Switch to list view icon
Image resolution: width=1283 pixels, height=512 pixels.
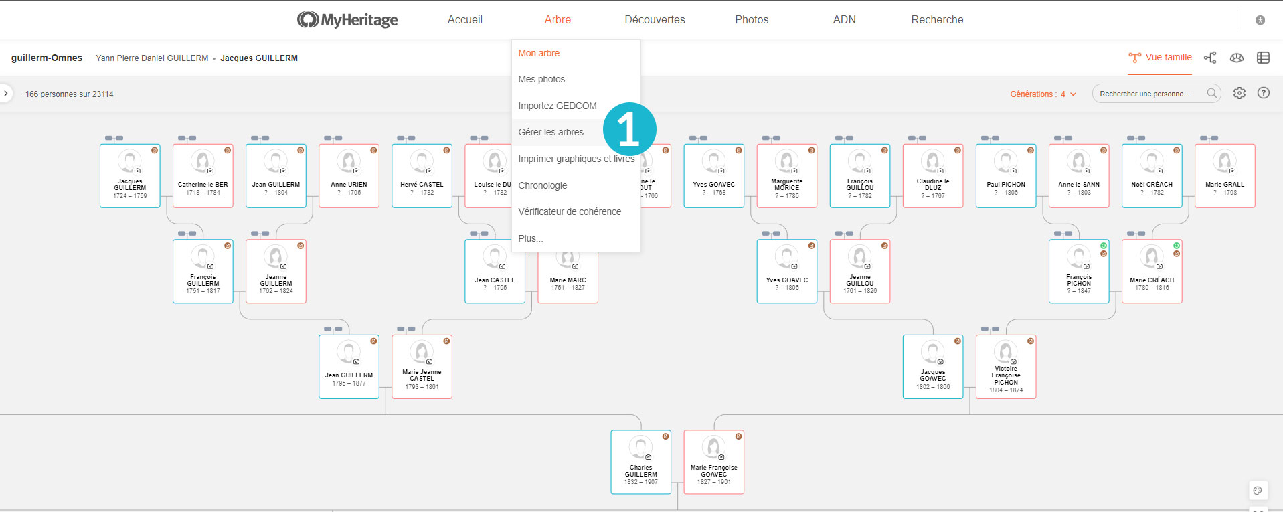tap(1263, 58)
